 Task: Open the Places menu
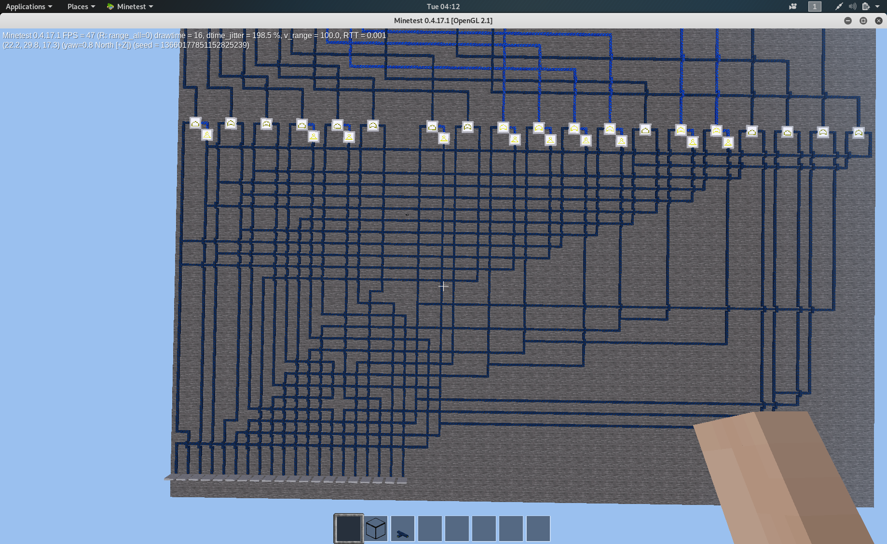[x=81, y=6]
